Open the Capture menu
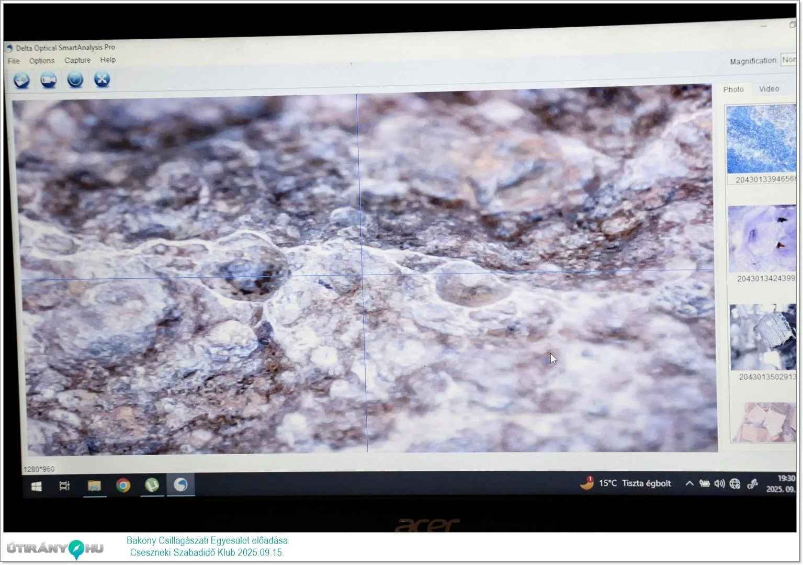Image resolution: width=803 pixels, height=565 pixels. (77, 60)
